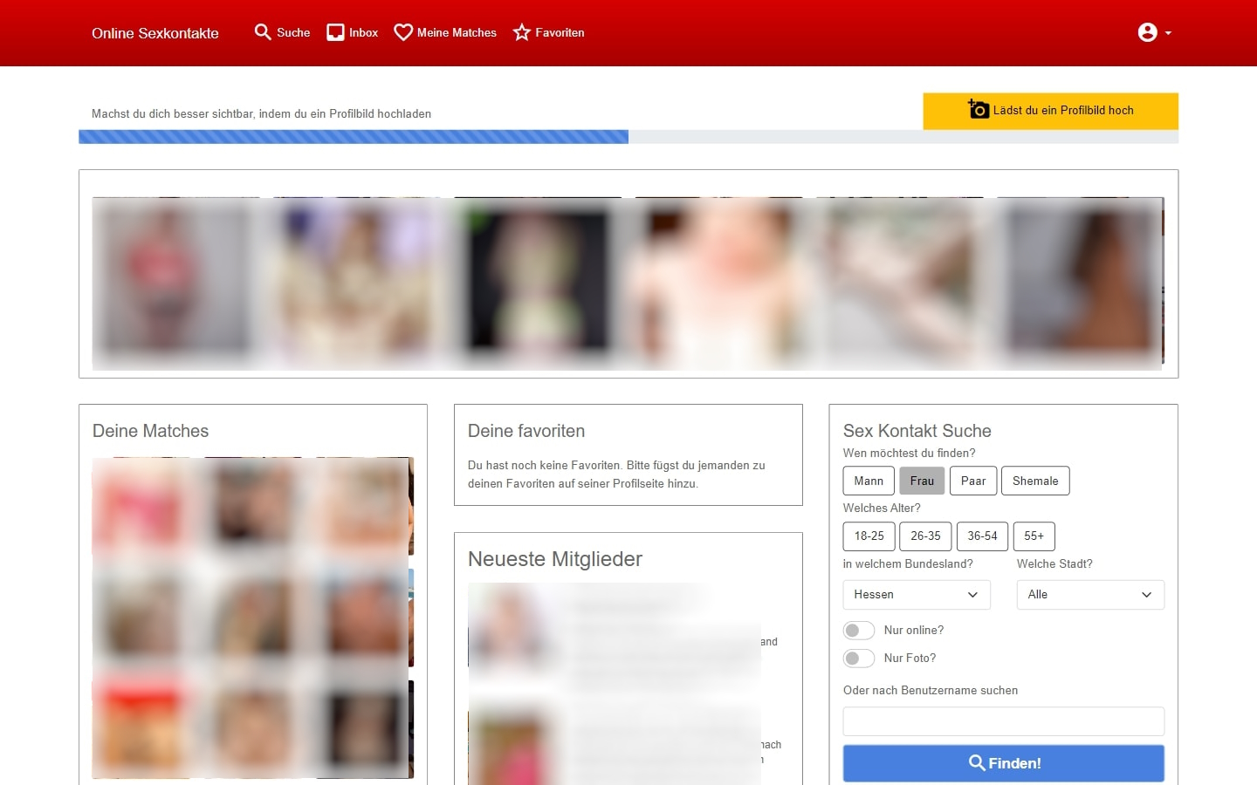The image size is (1257, 785).
Task: Go to Online Sexkontakte home link
Action: pyautogui.click(x=155, y=33)
